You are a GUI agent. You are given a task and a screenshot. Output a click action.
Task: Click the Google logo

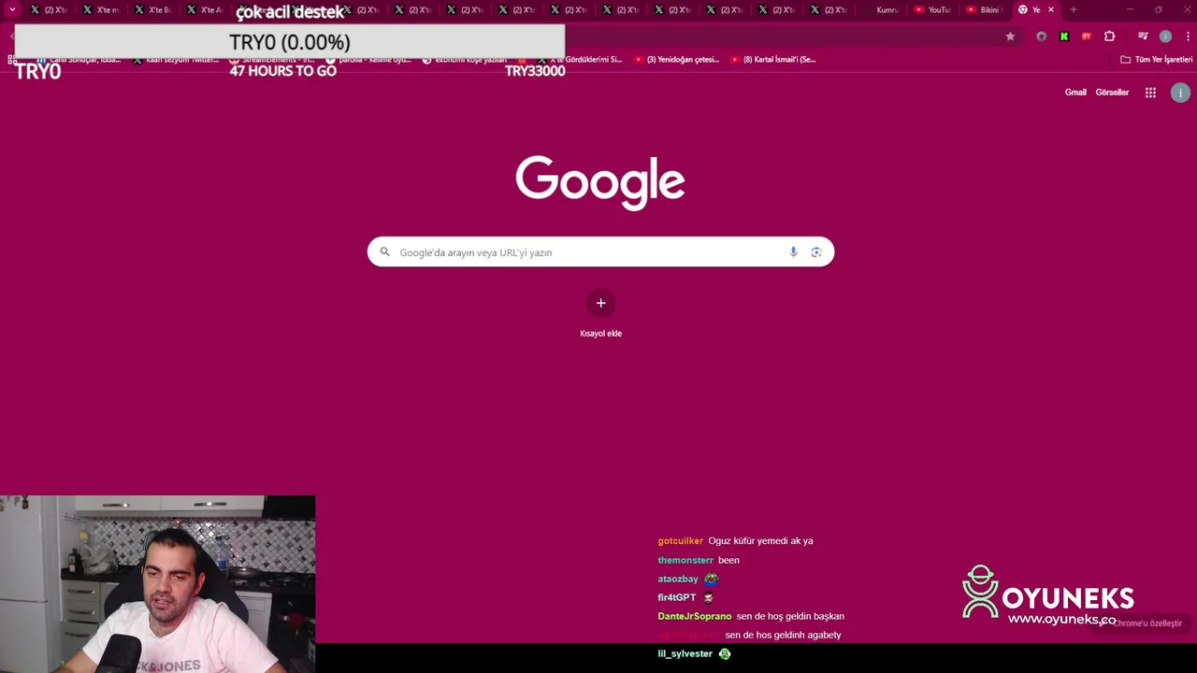600,183
